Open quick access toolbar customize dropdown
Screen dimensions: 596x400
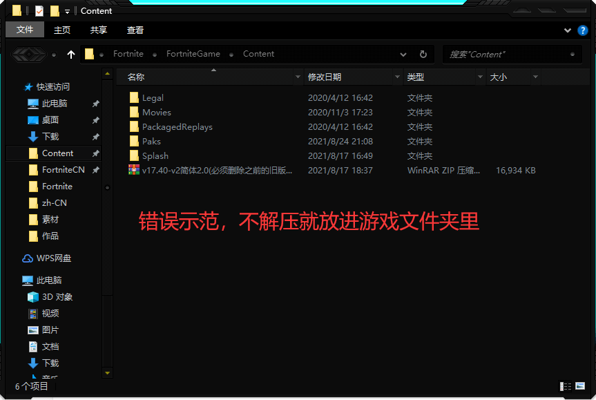(67, 12)
